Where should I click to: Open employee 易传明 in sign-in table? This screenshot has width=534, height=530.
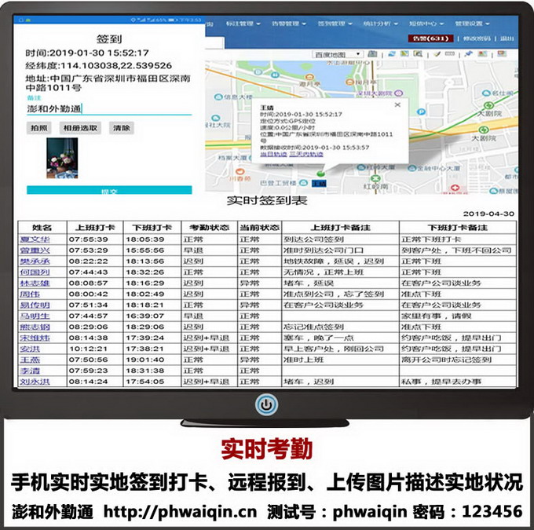(x=35, y=305)
